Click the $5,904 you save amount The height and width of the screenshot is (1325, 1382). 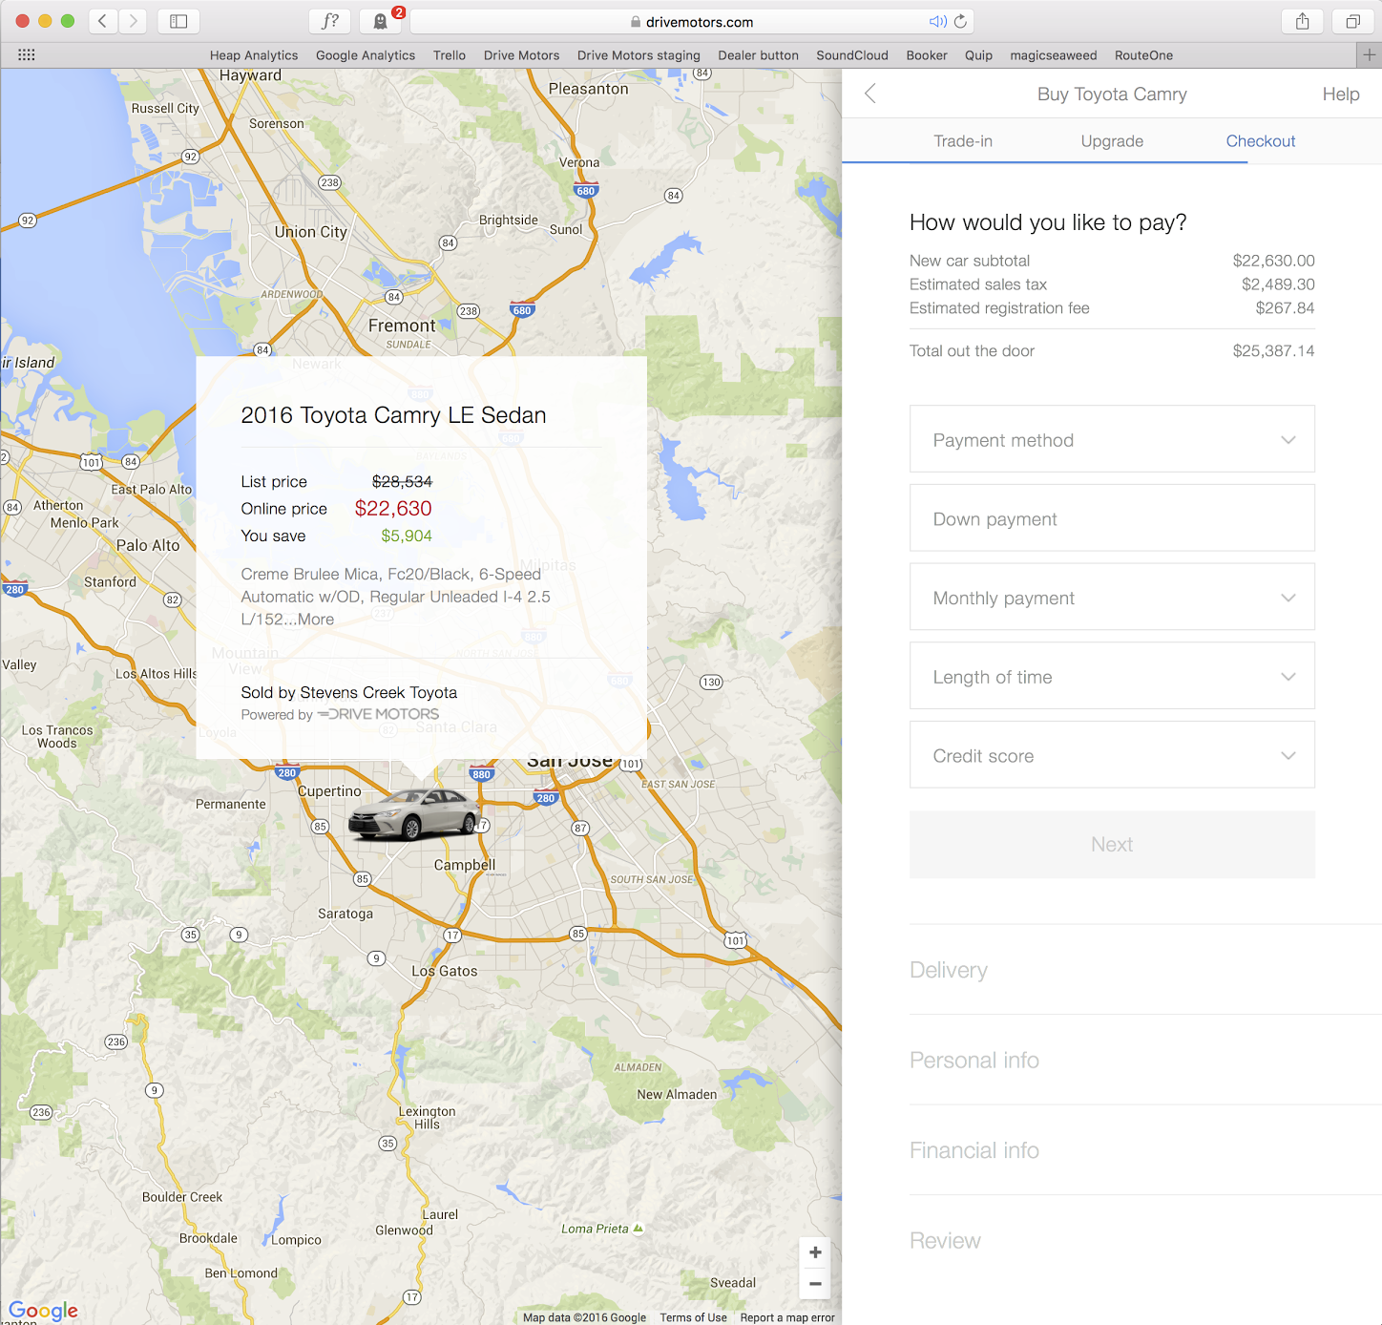click(407, 536)
